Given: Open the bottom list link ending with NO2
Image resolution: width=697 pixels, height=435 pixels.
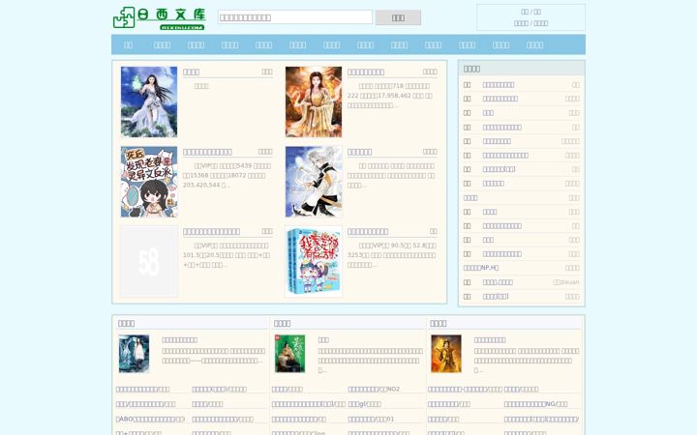Looking at the screenshot, I should pyautogui.click(x=374, y=389).
